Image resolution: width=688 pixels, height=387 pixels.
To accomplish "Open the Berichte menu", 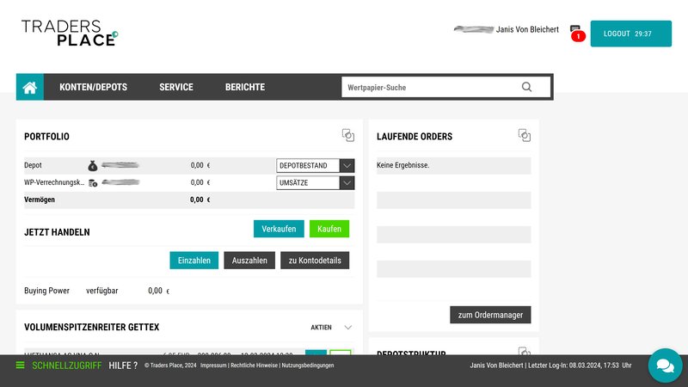I will [245, 87].
